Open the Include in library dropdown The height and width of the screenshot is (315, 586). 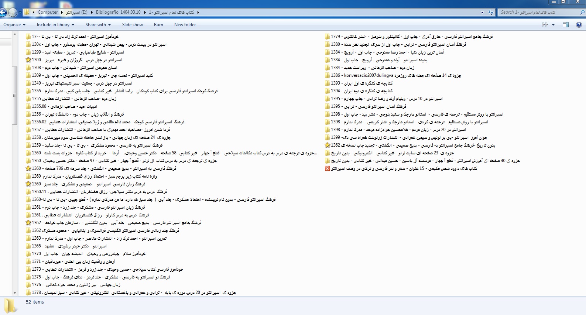point(55,25)
